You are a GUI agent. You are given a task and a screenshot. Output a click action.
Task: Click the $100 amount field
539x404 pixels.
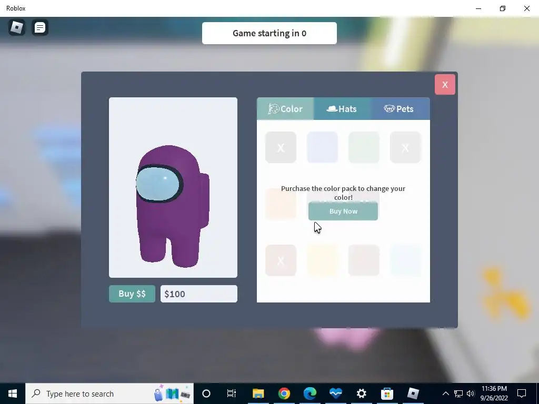pyautogui.click(x=198, y=294)
